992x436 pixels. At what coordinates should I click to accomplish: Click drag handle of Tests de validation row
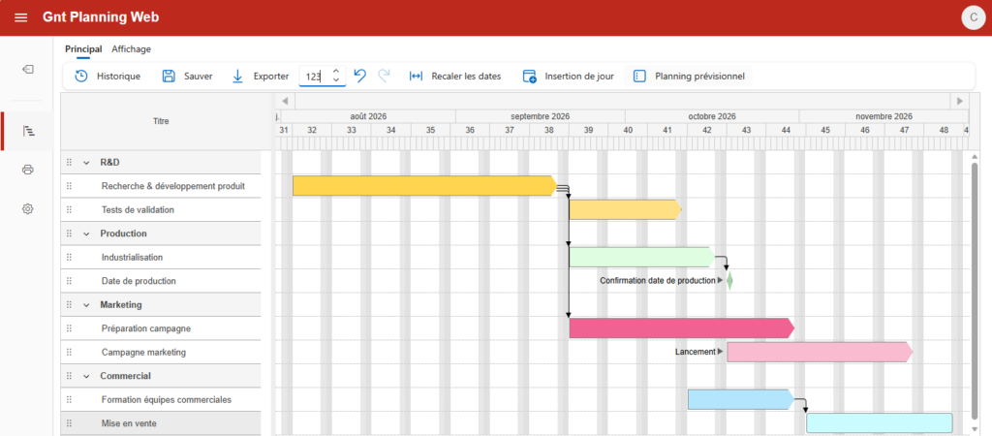69,210
